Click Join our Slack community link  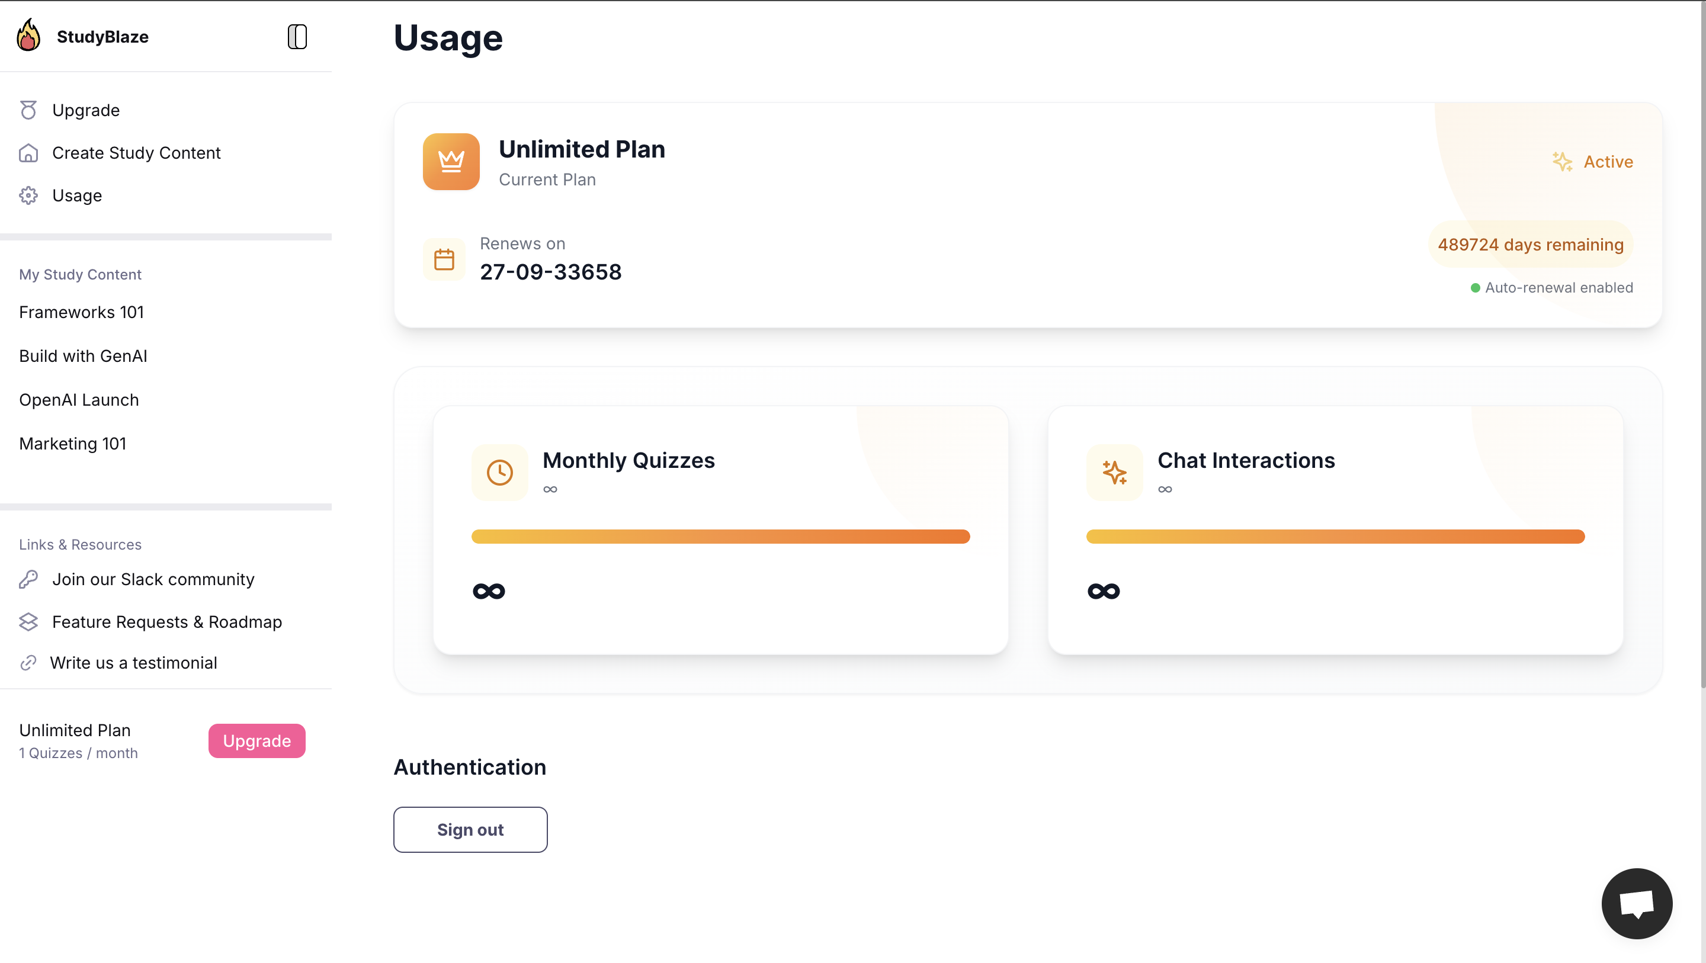click(x=153, y=579)
